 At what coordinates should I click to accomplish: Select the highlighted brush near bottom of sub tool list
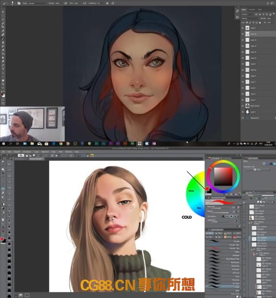(x=222, y=286)
